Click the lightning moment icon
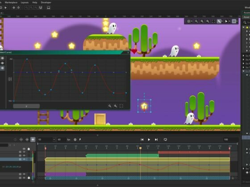This screenshot has width=250, height=187. [x=80, y=140]
